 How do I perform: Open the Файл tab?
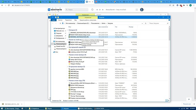[x=54, y=20]
